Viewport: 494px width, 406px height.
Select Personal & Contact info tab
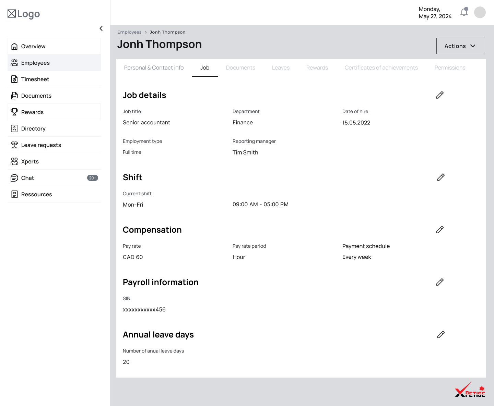(154, 67)
